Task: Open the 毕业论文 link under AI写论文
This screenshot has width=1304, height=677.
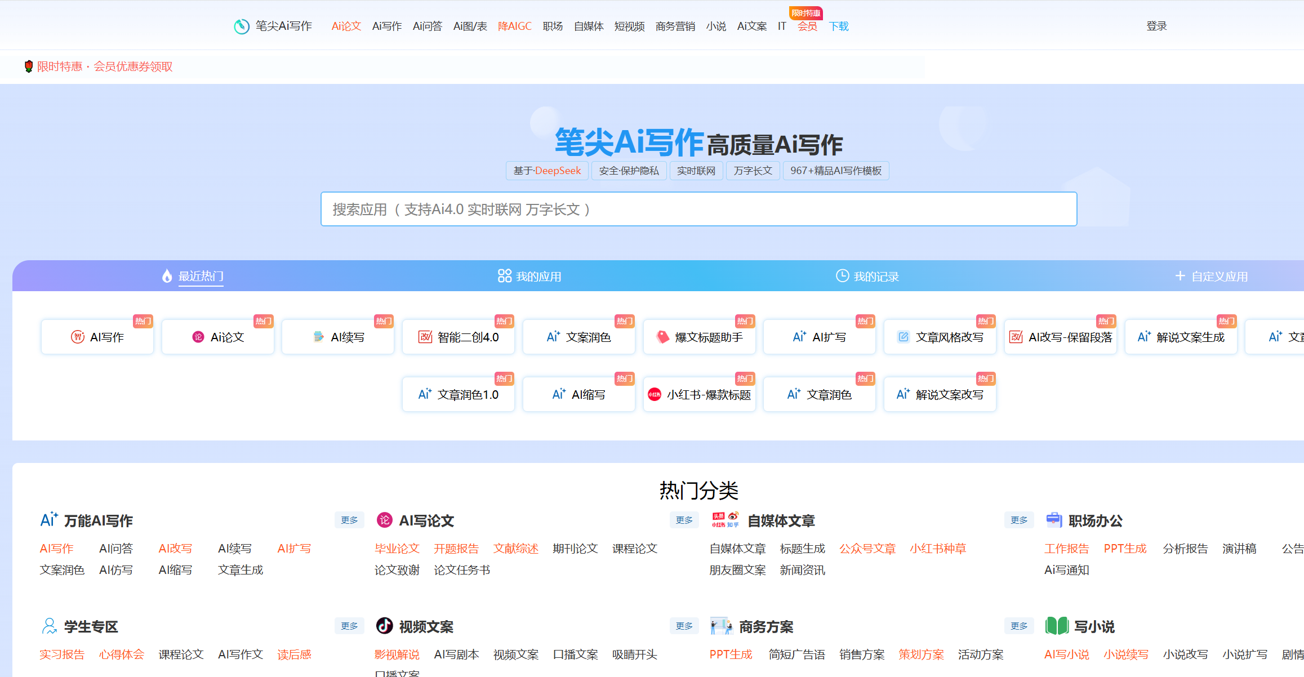Action: click(x=397, y=549)
